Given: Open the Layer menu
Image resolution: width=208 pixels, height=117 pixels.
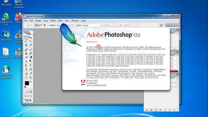Looking at the screenshot, I should coord(45,20).
